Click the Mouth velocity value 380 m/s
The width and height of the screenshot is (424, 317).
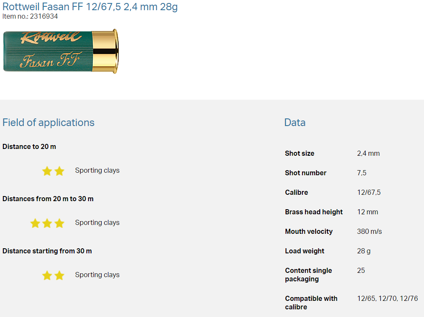click(369, 231)
